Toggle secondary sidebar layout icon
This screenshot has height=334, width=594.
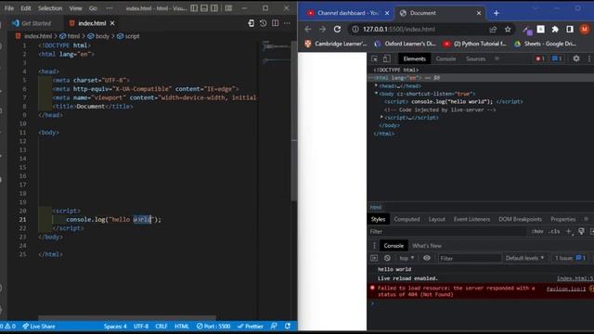click(214, 8)
